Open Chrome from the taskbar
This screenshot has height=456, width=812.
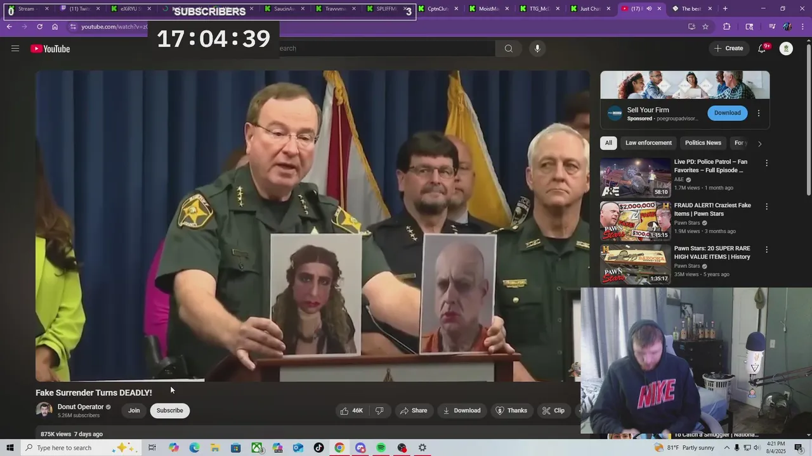339,448
